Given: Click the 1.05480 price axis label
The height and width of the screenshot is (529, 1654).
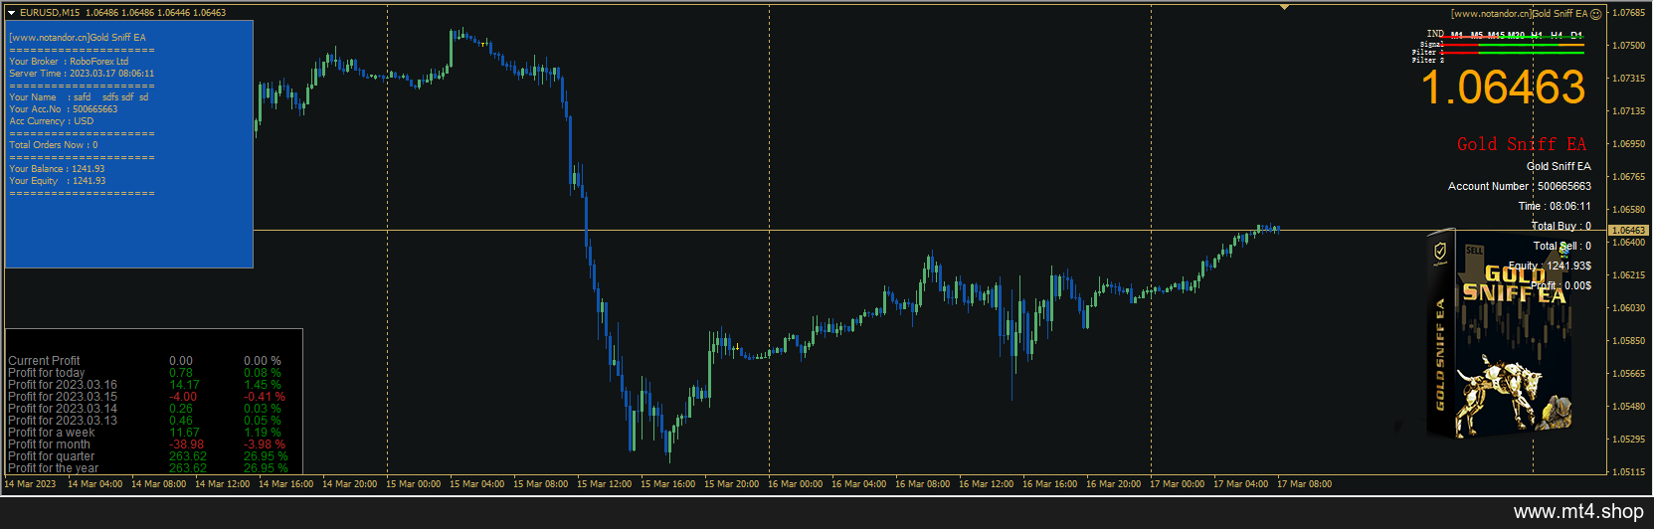Looking at the screenshot, I should click(1628, 407).
